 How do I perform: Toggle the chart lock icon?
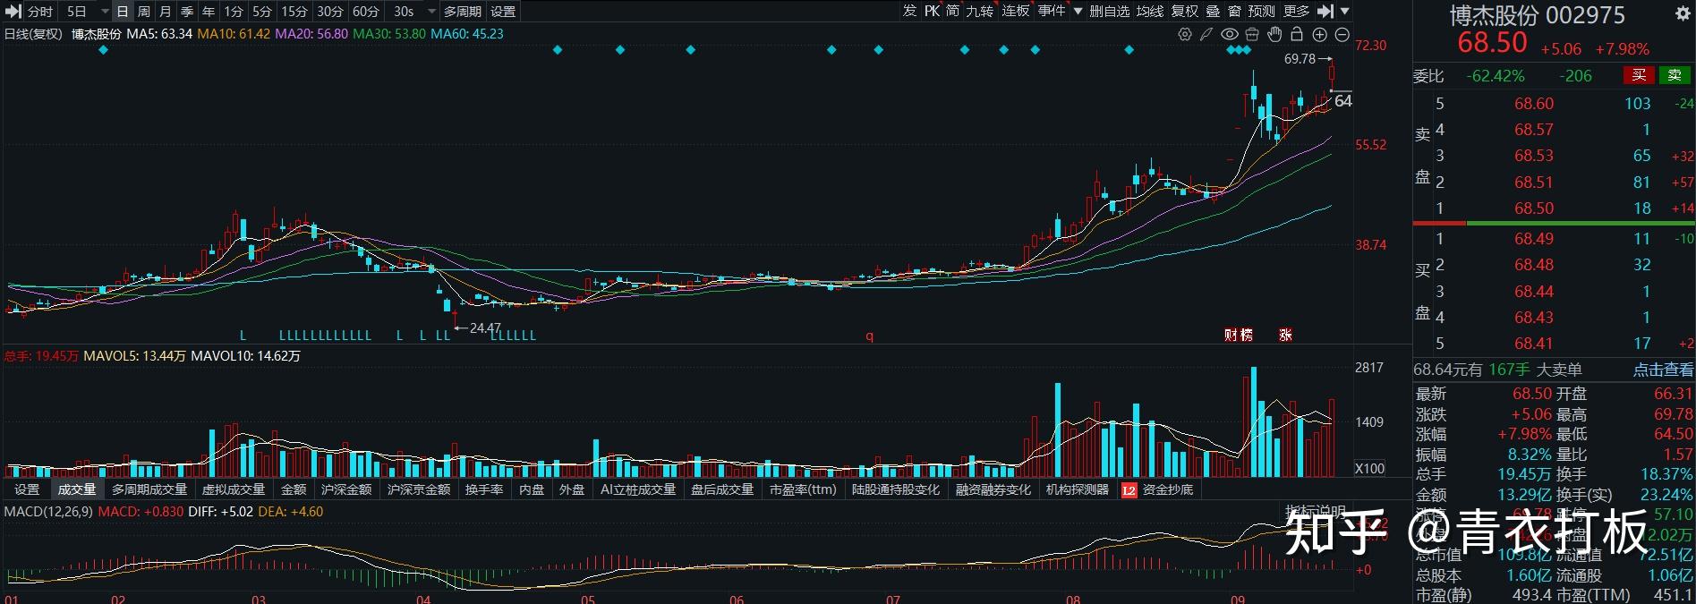[x=1296, y=34]
